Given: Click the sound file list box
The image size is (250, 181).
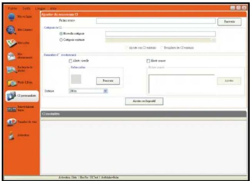Looking at the screenshot, I should pos(182,84).
